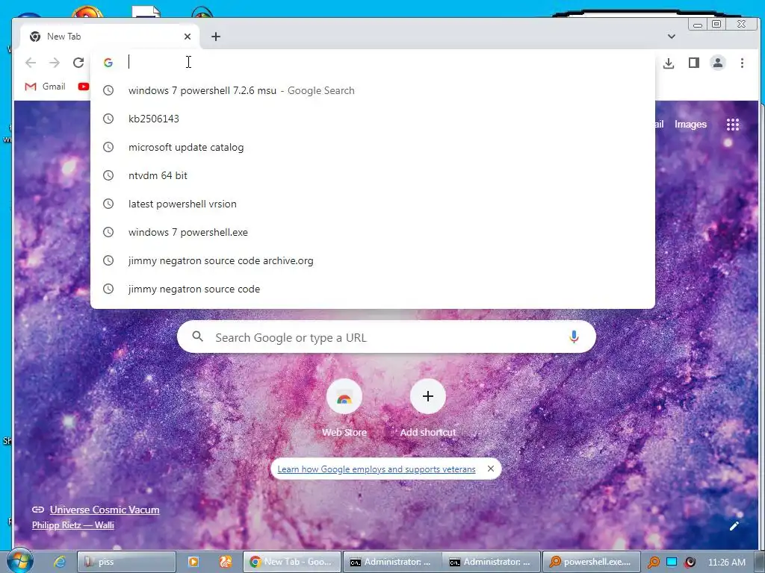Screen dimensions: 765x573
Task: Open the Chrome profile avatar
Action: 718,63
